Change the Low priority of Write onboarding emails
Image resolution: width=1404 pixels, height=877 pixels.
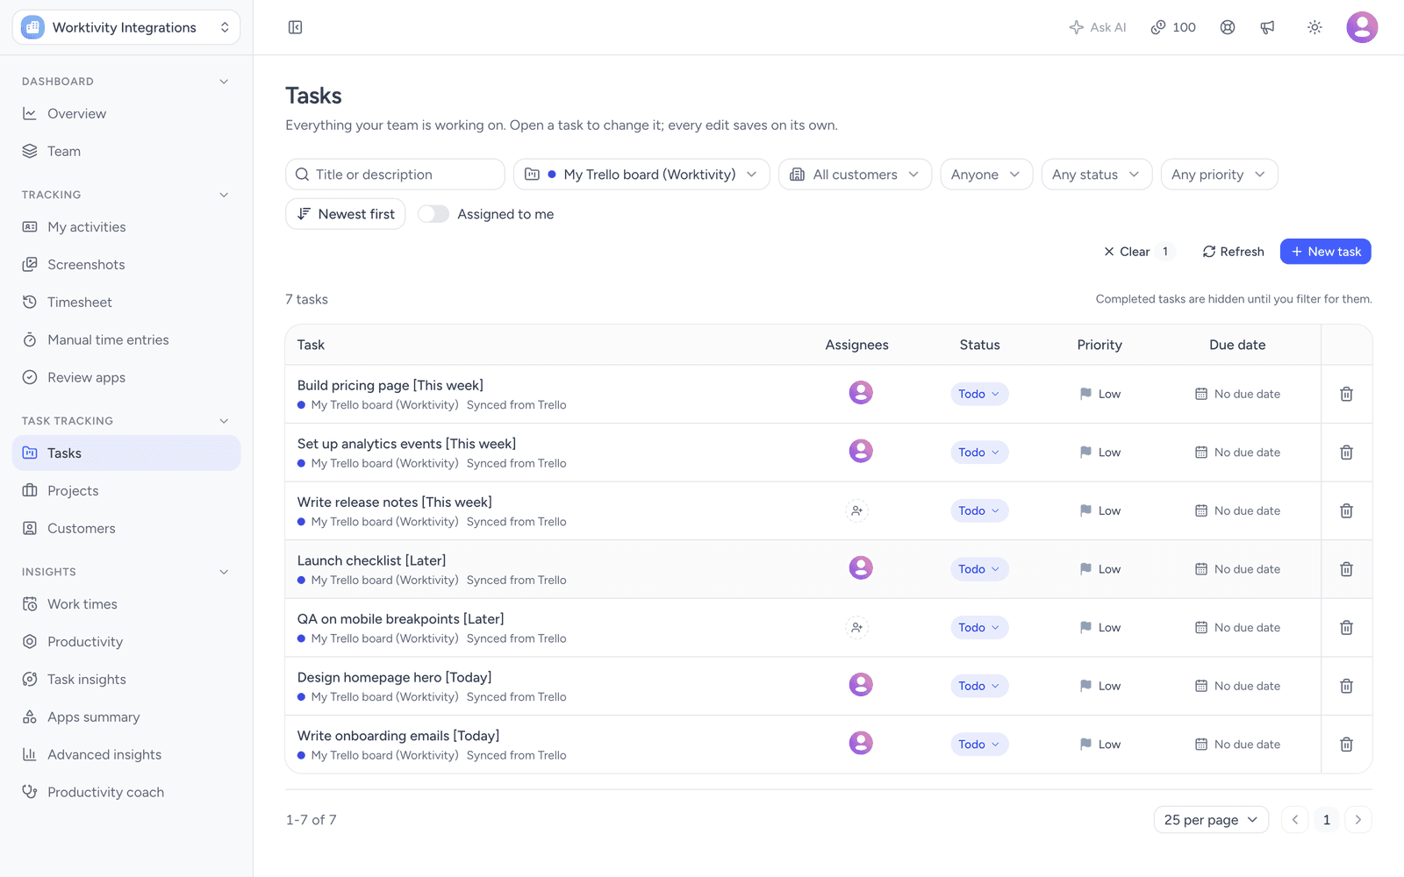pos(1100,745)
